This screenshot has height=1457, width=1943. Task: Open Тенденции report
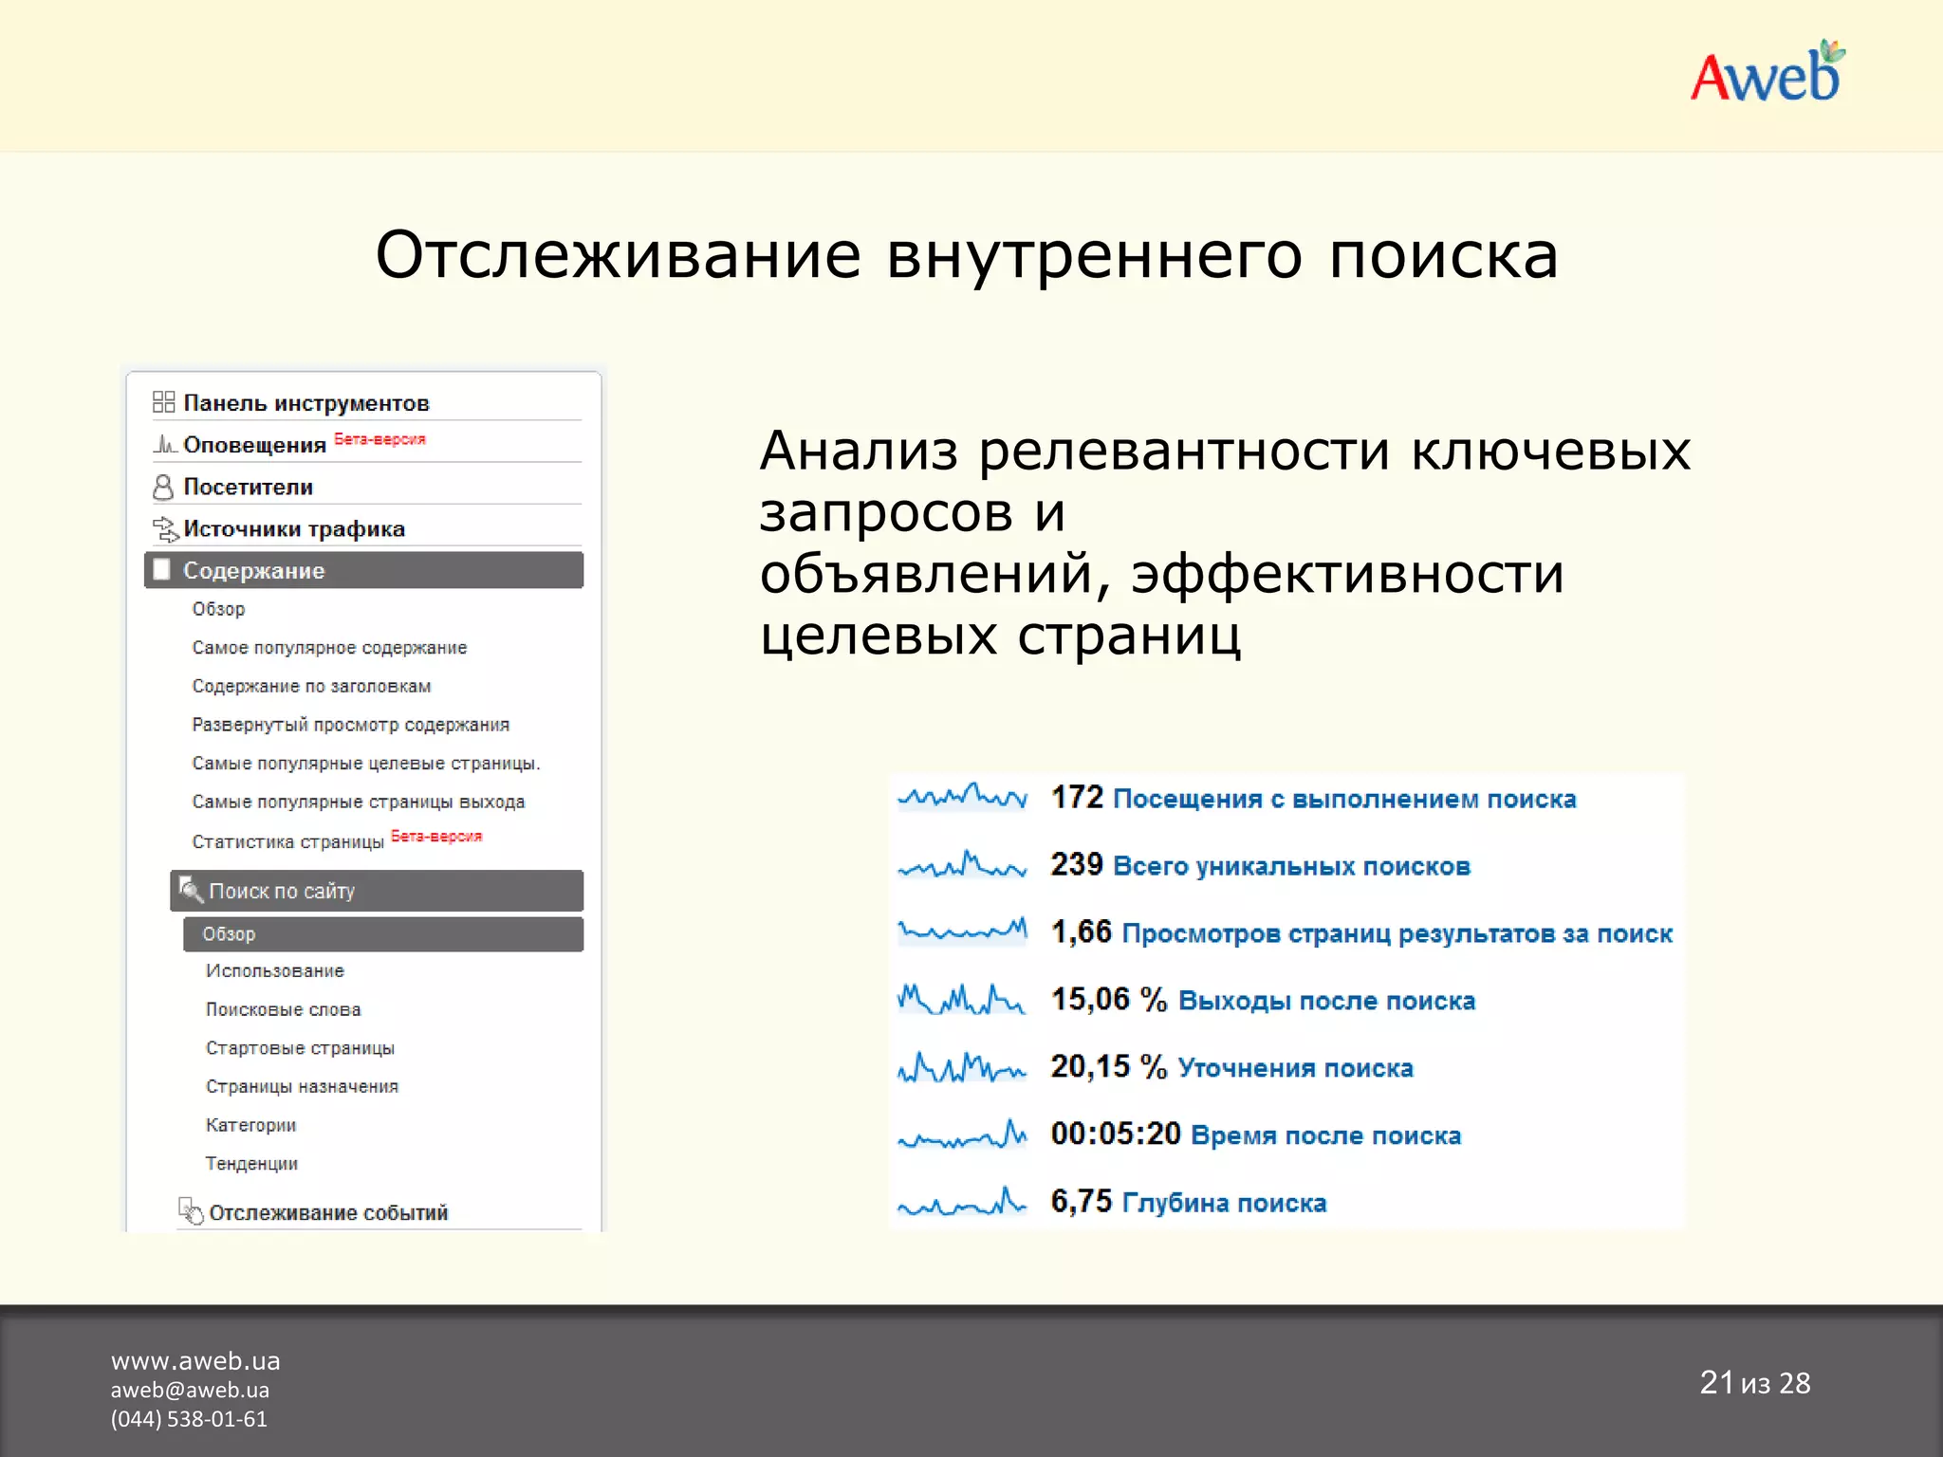(251, 1164)
